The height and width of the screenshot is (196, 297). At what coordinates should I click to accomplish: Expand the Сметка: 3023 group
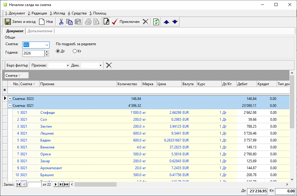pyautogui.click(x=10, y=99)
